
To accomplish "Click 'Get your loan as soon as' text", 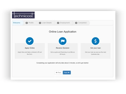I will (96, 53).
